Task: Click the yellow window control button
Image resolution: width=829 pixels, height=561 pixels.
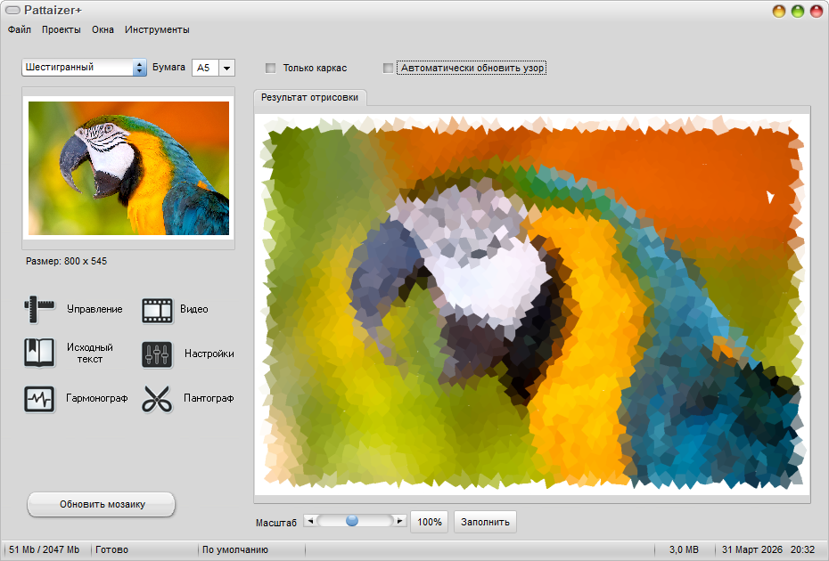Action: 779,12
